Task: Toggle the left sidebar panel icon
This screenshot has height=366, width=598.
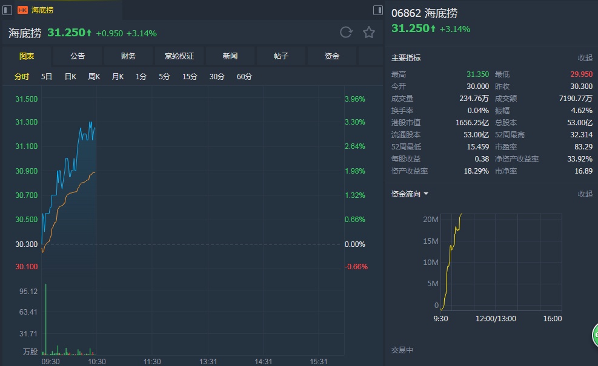Action: pos(7,10)
